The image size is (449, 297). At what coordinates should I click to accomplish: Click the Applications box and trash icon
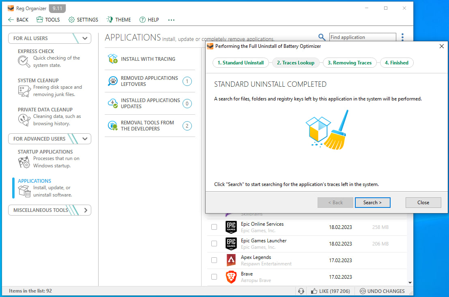pos(24,191)
